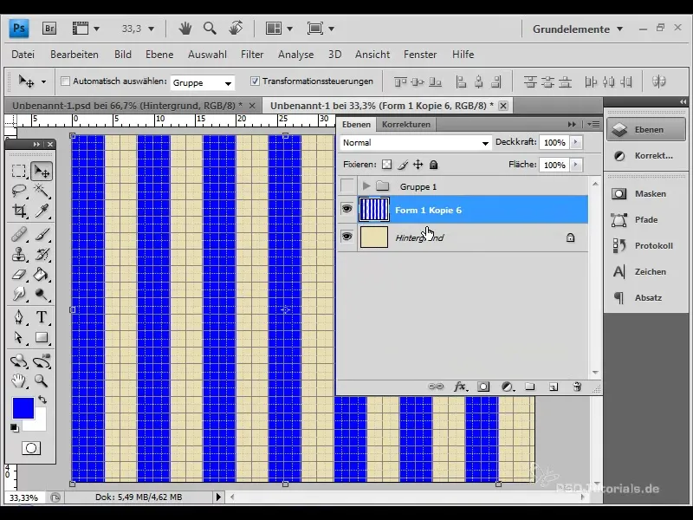Open the Deckkraft slider arrow

click(x=575, y=142)
